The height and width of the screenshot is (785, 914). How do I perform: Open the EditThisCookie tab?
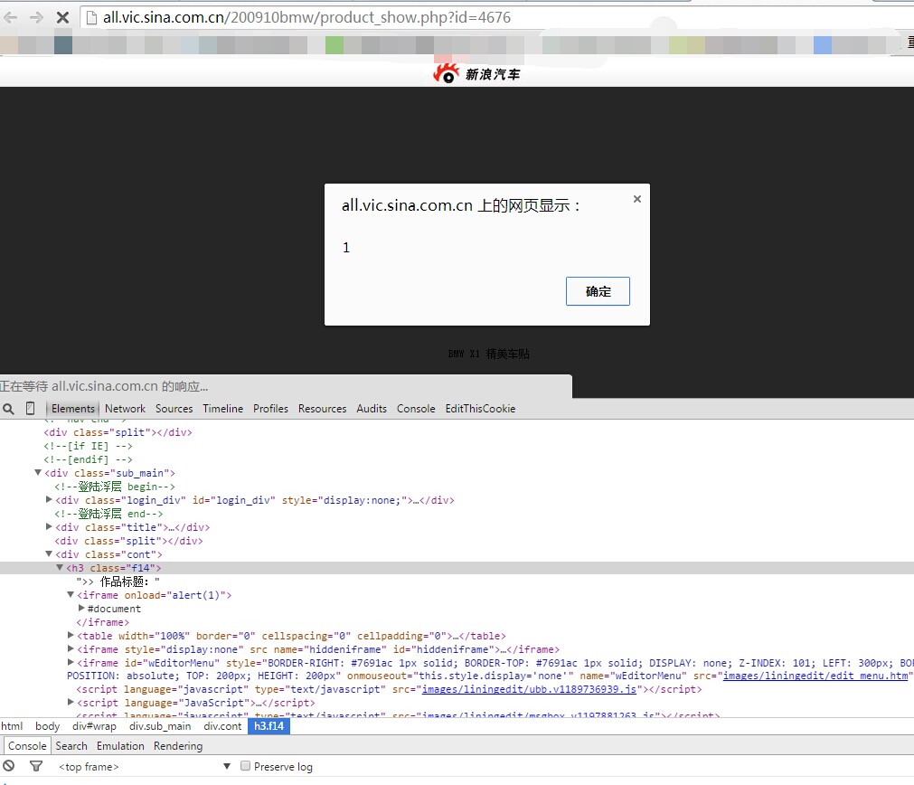tap(480, 408)
